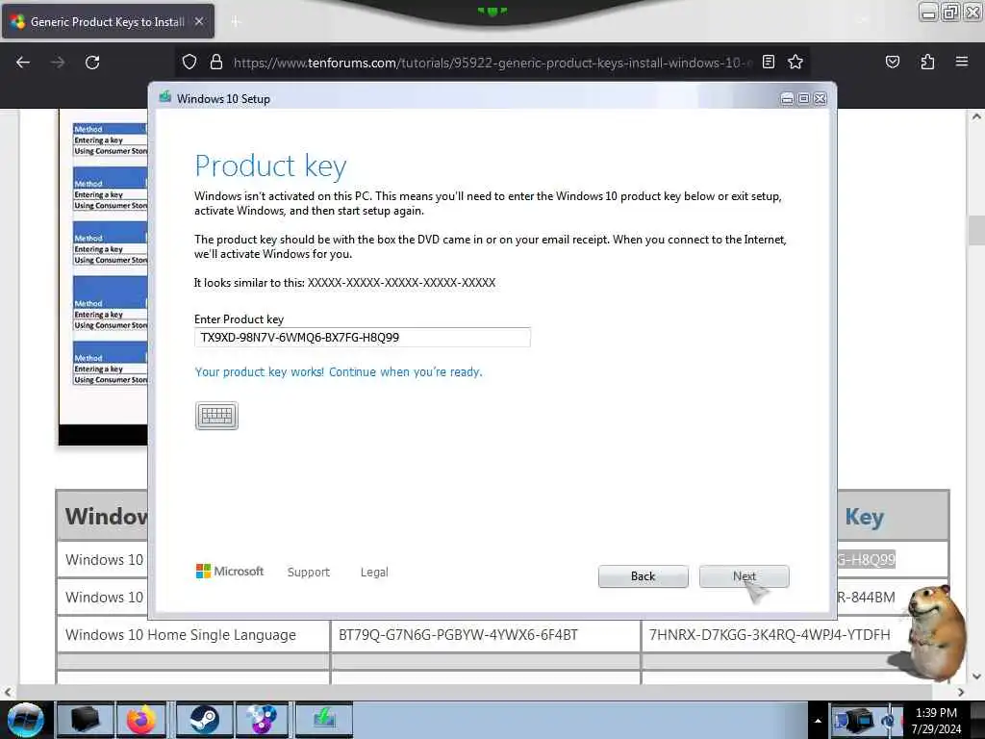Open the Windows Start orb
Image resolution: width=985 pixels, height=739 pixels.
pyautogui.click(x=25, y=720)
